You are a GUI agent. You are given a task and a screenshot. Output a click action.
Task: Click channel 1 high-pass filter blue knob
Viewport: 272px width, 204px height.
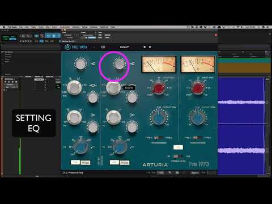[x=80, y=147]
